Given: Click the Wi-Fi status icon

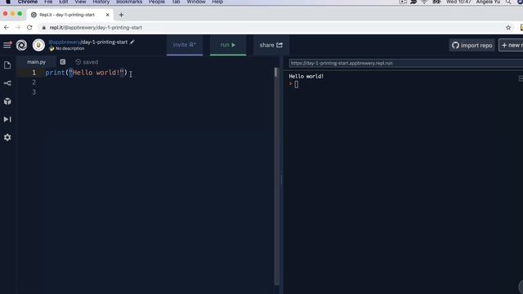Looking at the screenshot, I should coord(424,2).
